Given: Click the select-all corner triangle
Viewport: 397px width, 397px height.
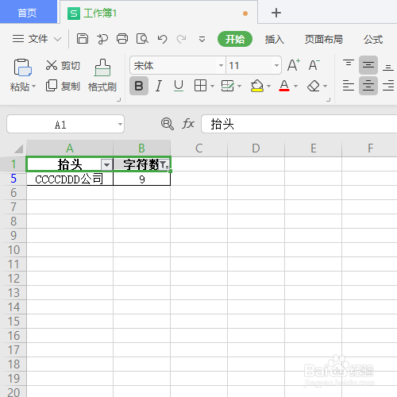Looking at the screenshot, I should pos(18,148).
